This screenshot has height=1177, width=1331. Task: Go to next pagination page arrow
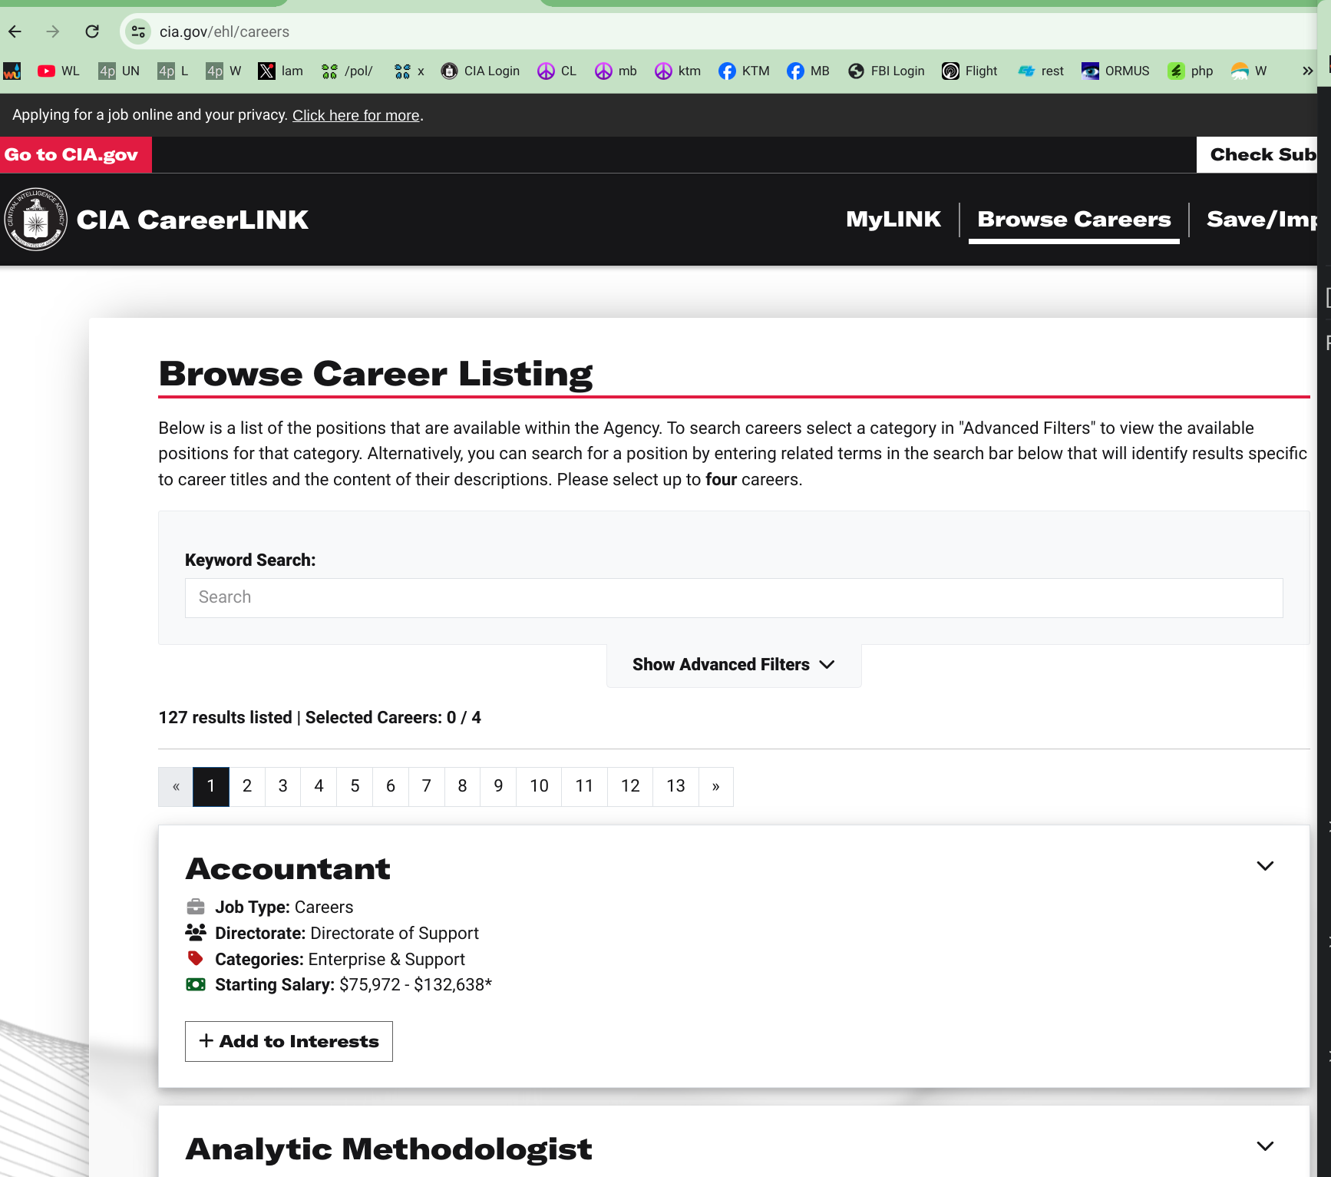(716, 786)
